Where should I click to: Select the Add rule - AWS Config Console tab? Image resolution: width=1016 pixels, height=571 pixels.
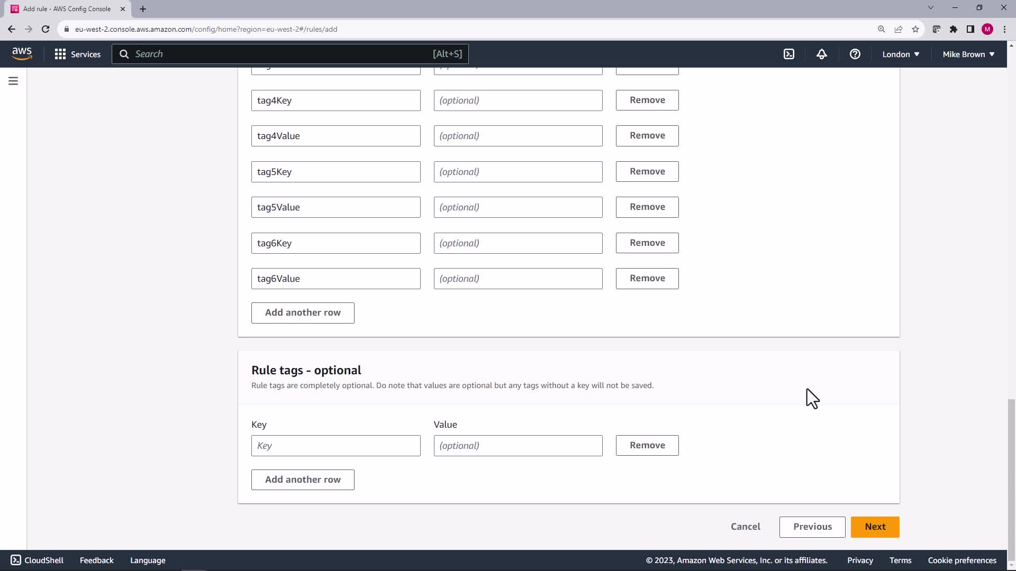67,8
